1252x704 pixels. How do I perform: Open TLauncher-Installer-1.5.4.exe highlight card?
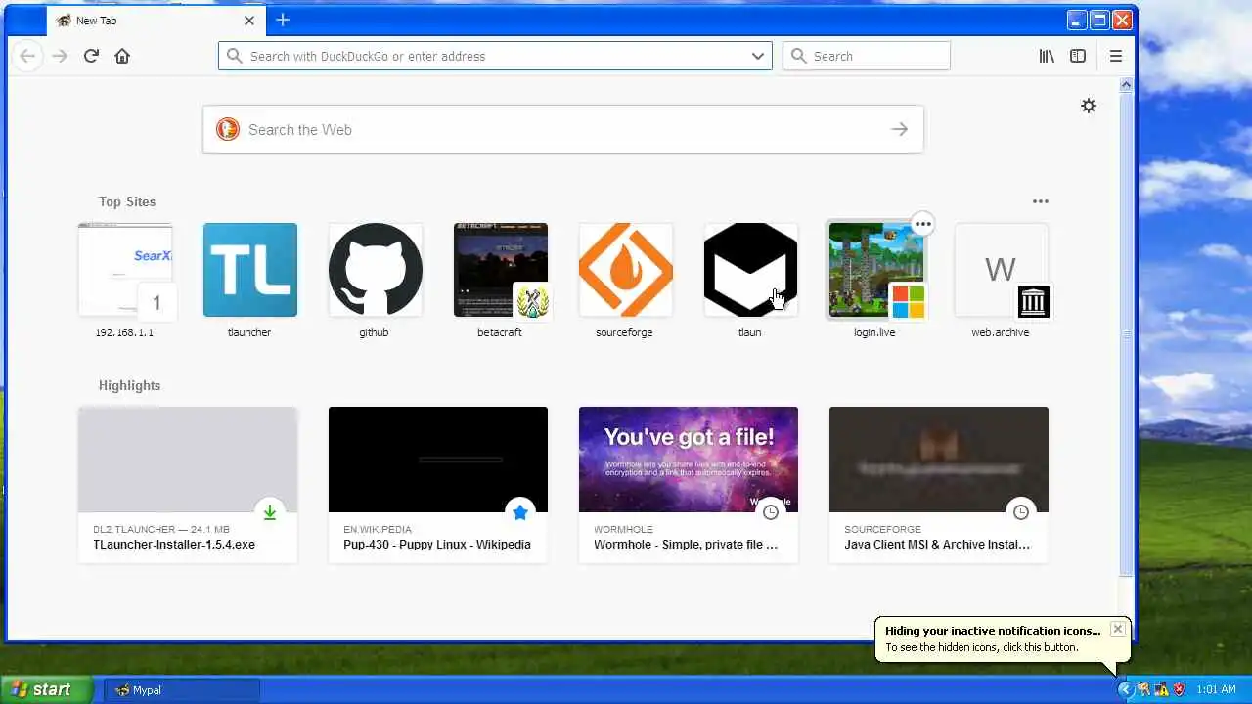tap(188, 485)
